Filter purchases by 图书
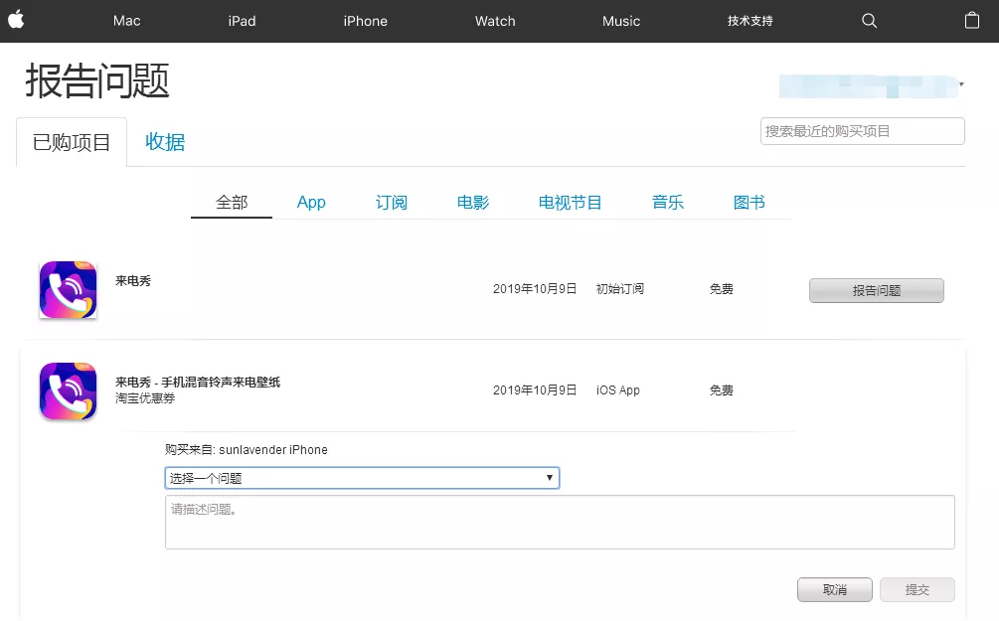999x621 pixels. (749, 203)
